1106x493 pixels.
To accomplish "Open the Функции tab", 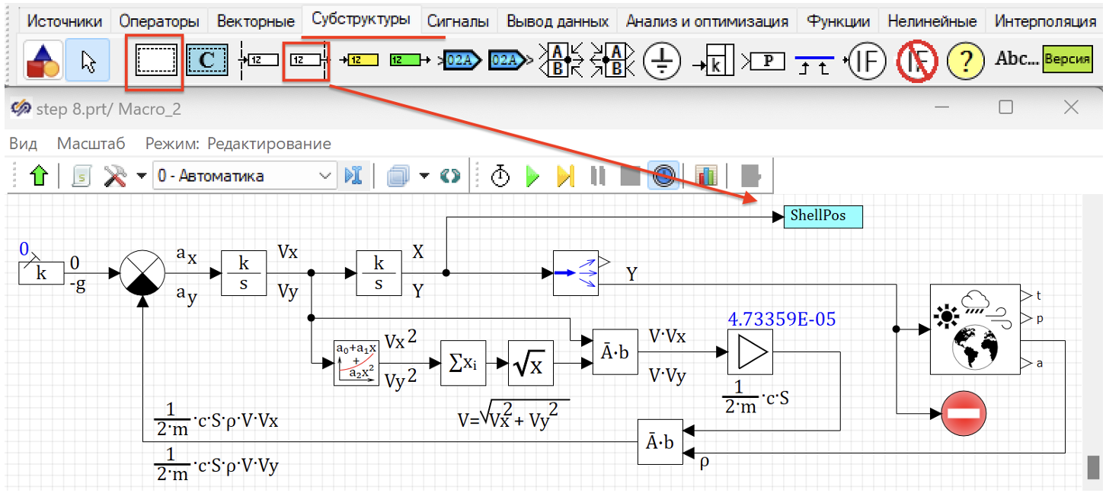I will click(838, 21).
